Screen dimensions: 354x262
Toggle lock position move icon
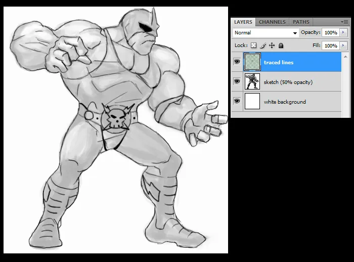point(272,46)
